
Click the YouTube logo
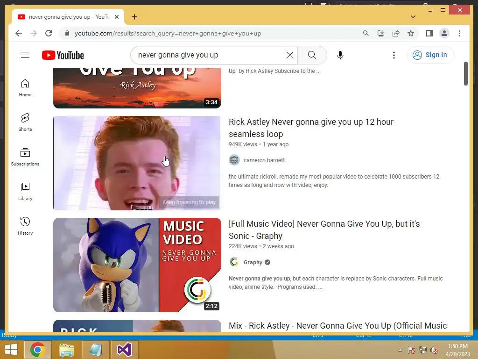[63, 55]
